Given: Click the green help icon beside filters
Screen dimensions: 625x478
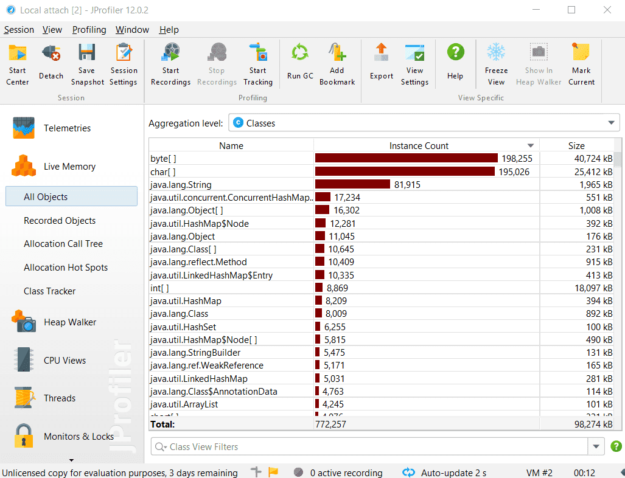Looking at the screenshot, I should point(616,446).
